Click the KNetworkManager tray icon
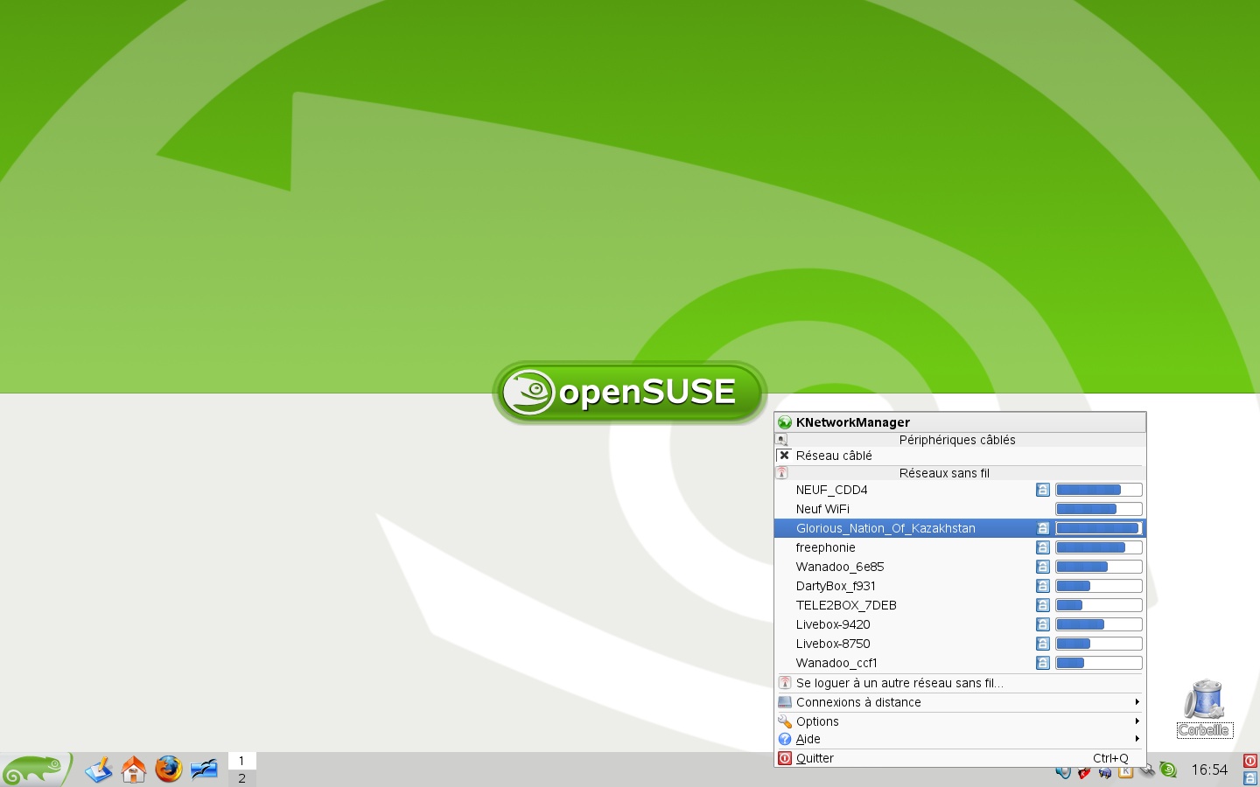The width and height of the screenshot is (1260, 787). 1147,770
